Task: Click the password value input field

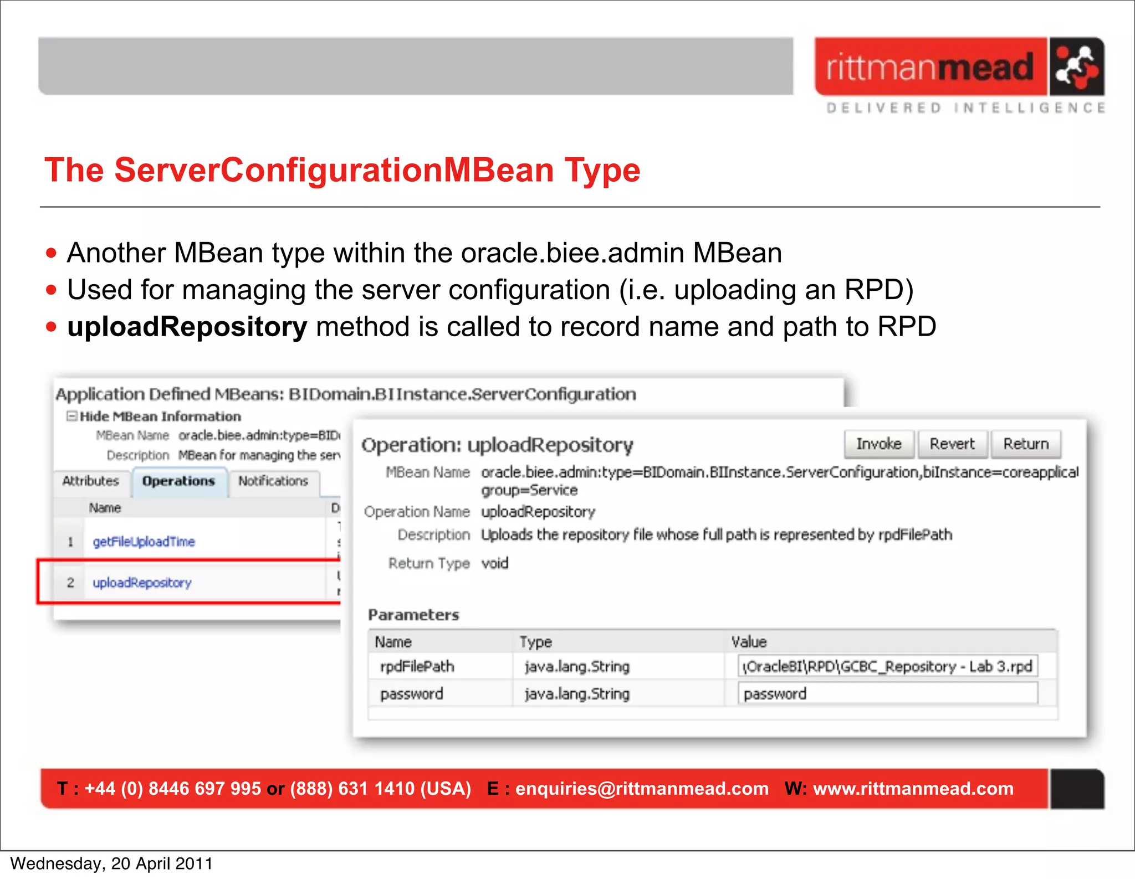Action: pyautogui.click(x=888, y=693)
